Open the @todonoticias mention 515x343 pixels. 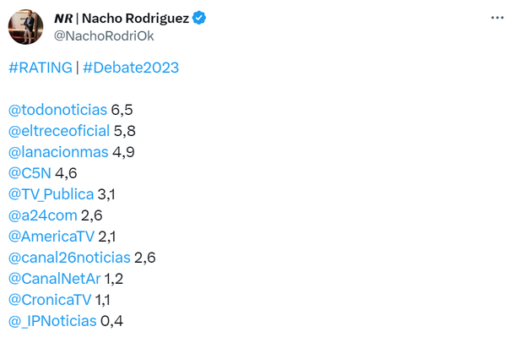coord(57,110)
